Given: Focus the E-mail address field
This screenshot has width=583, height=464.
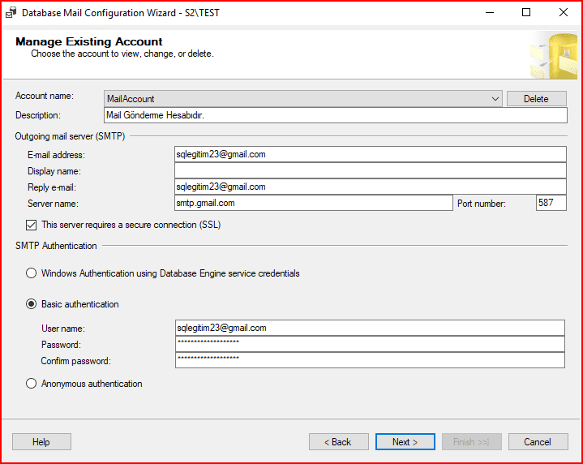Looking at the screenshot, I should point(370,154).
